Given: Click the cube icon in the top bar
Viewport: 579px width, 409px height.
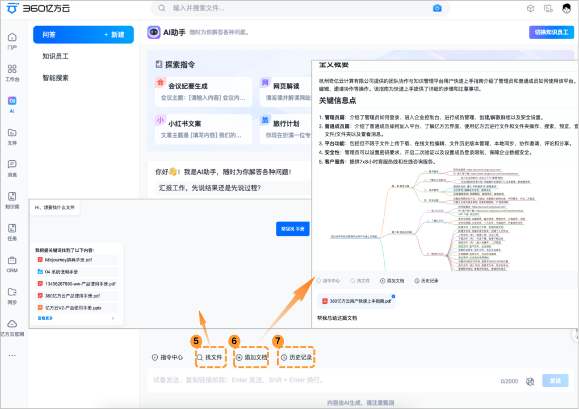Looking at the screenshot, I should point(531,8).
